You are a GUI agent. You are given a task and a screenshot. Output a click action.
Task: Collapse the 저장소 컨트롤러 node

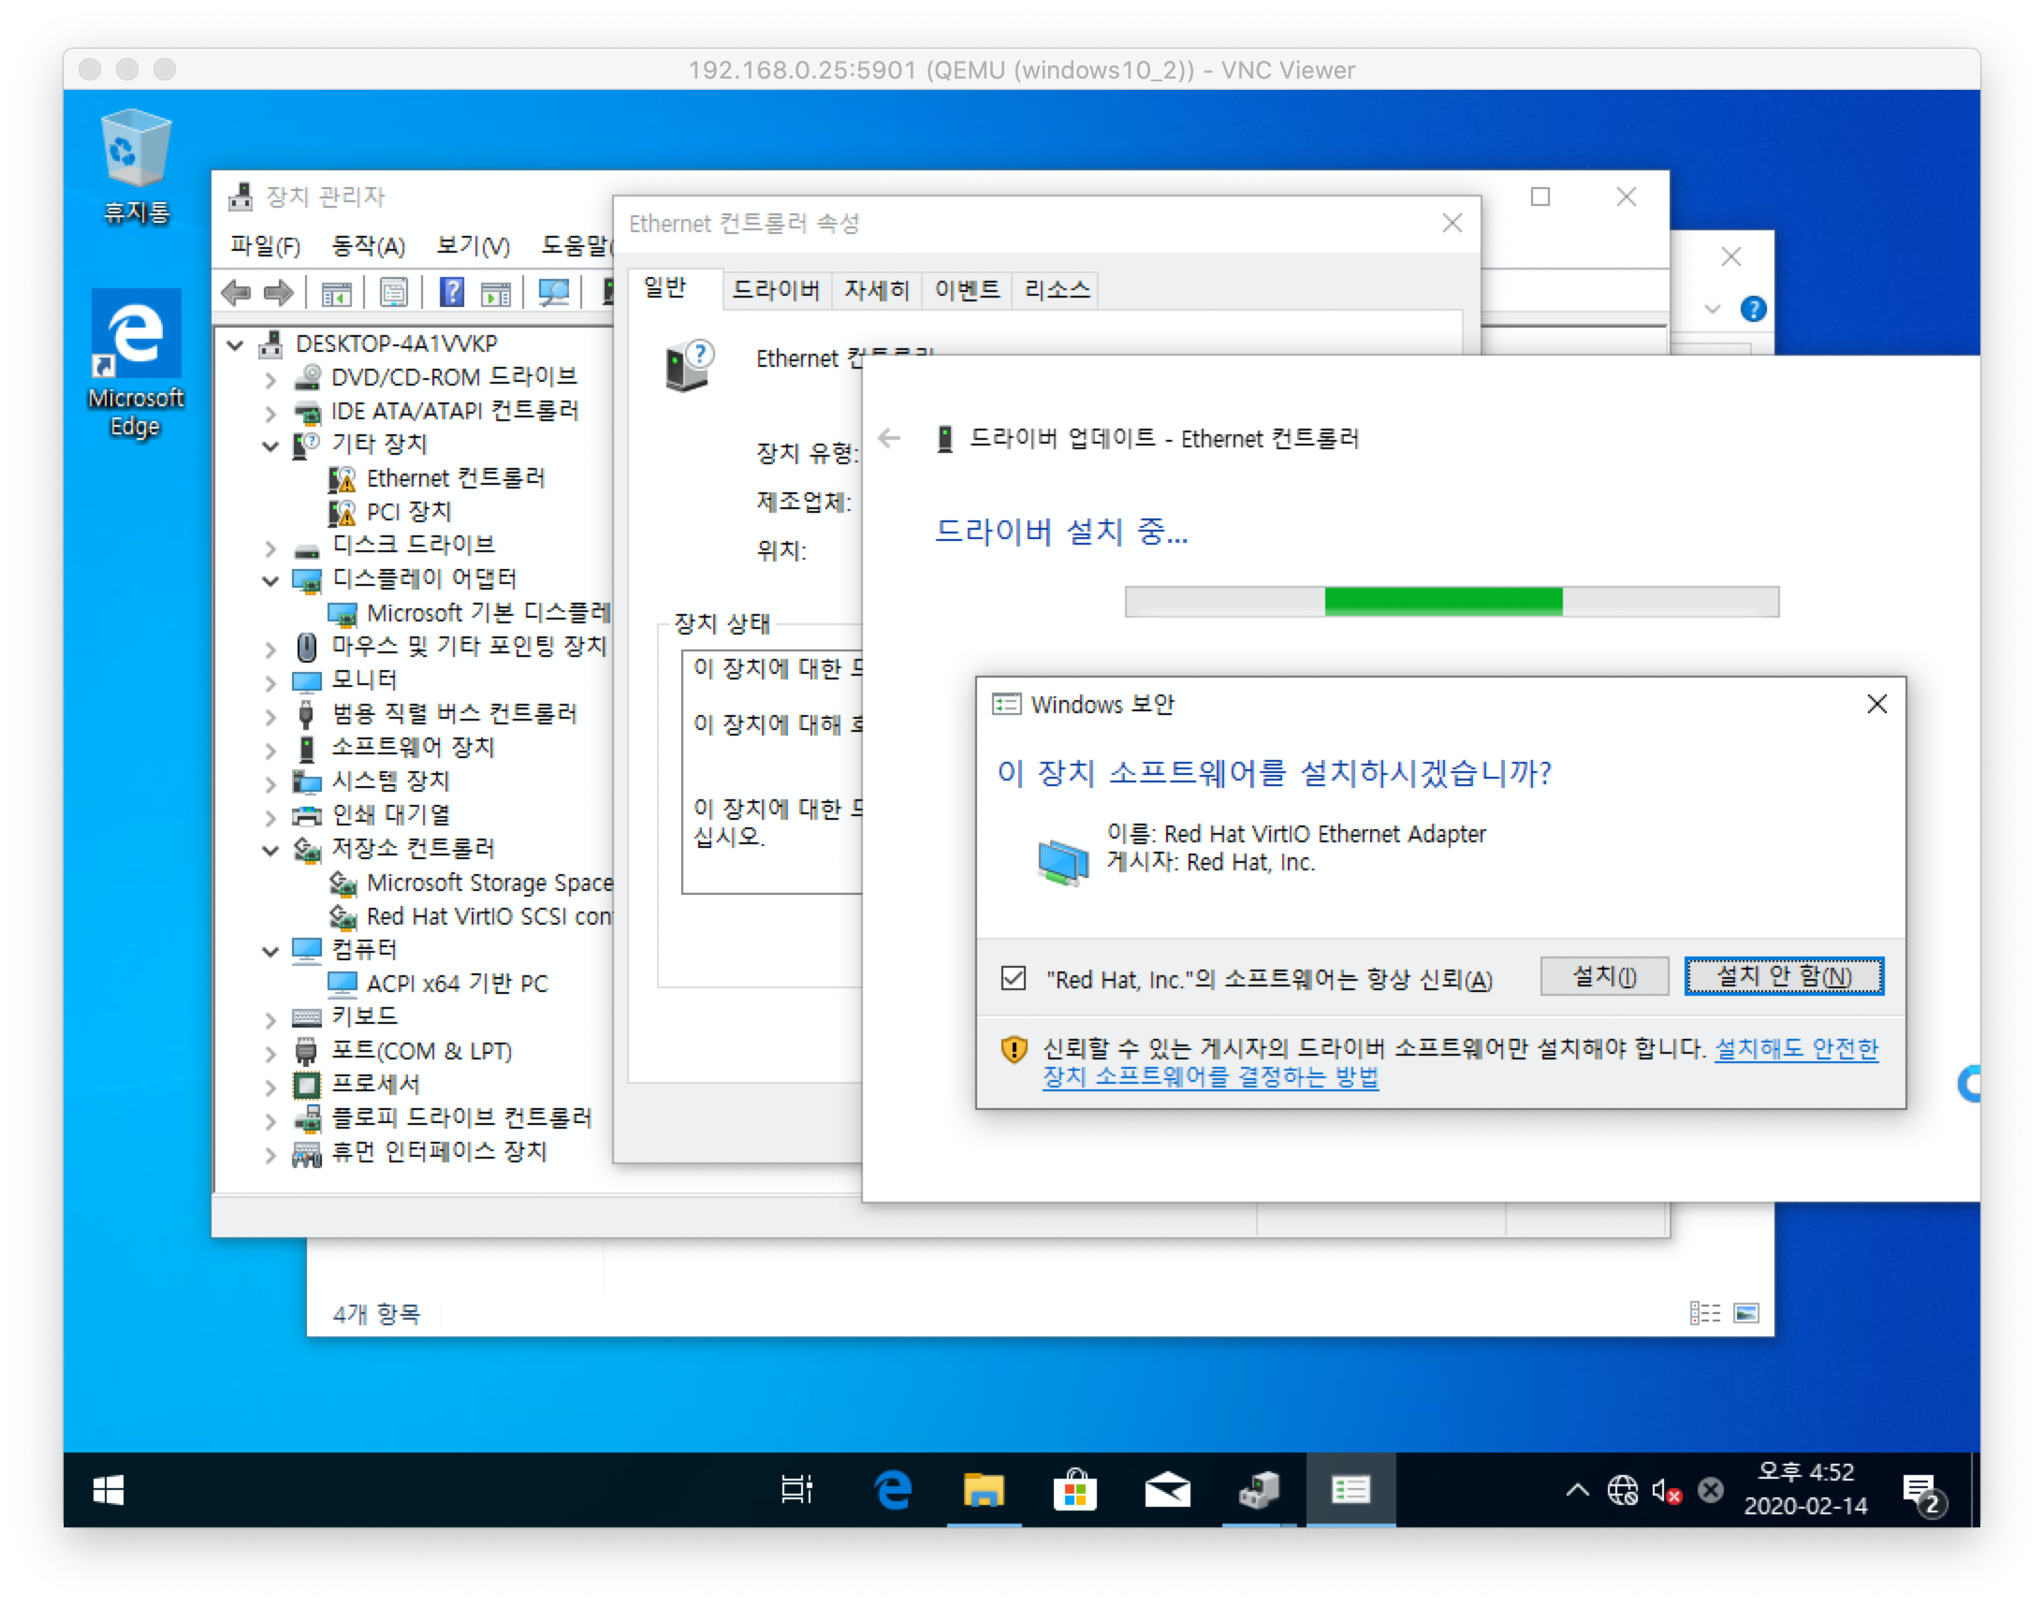pyautogui.click(x=270, y=850)
